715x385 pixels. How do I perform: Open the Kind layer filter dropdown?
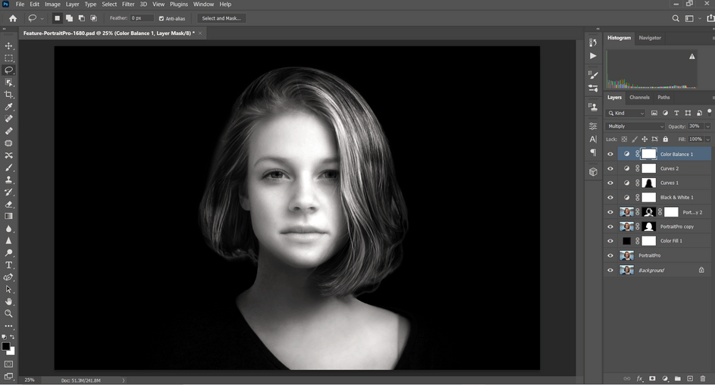[x=626, y=113]
